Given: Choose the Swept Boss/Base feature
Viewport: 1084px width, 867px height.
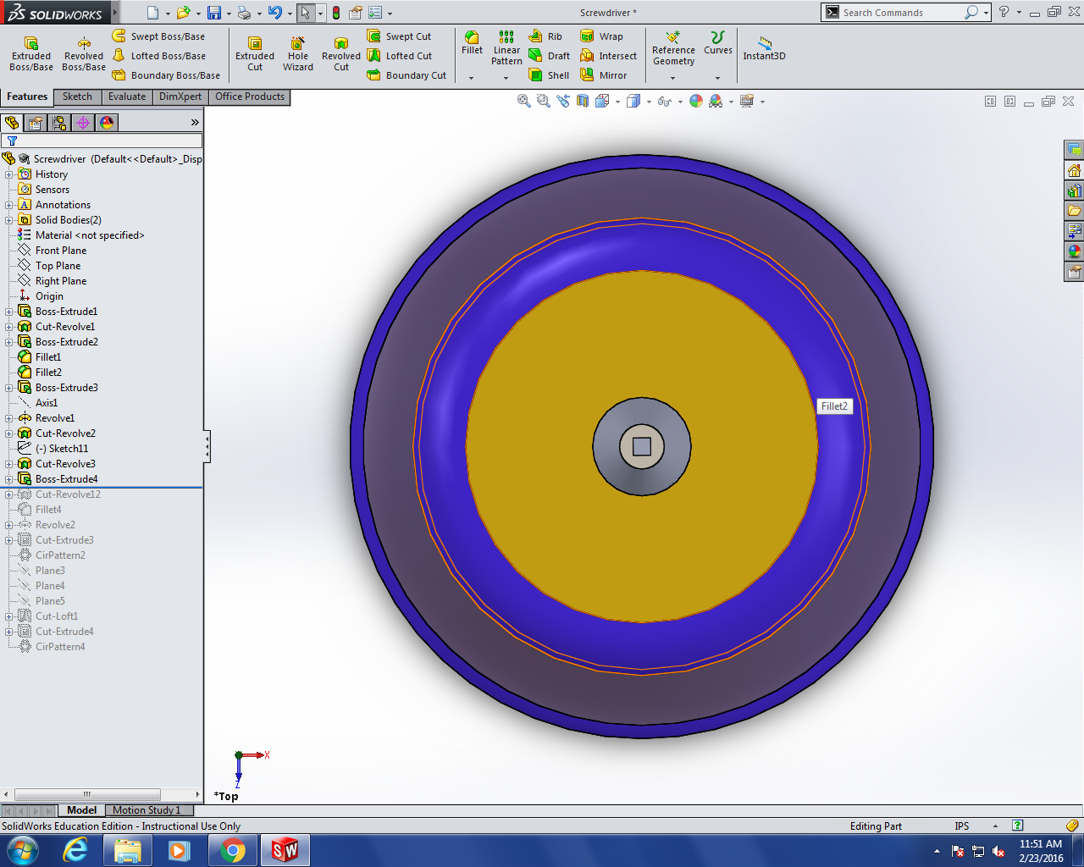Looking at the screenshot, I should [x=158, y=36].
